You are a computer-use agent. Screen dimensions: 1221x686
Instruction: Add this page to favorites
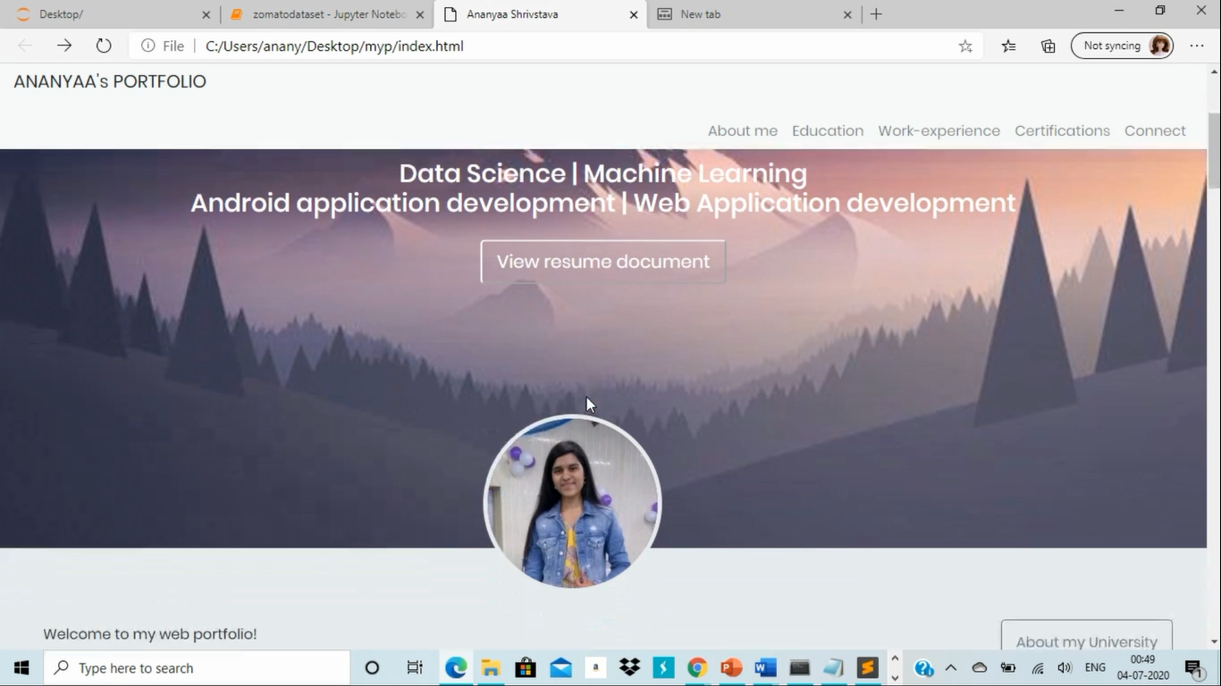point(965,46)
